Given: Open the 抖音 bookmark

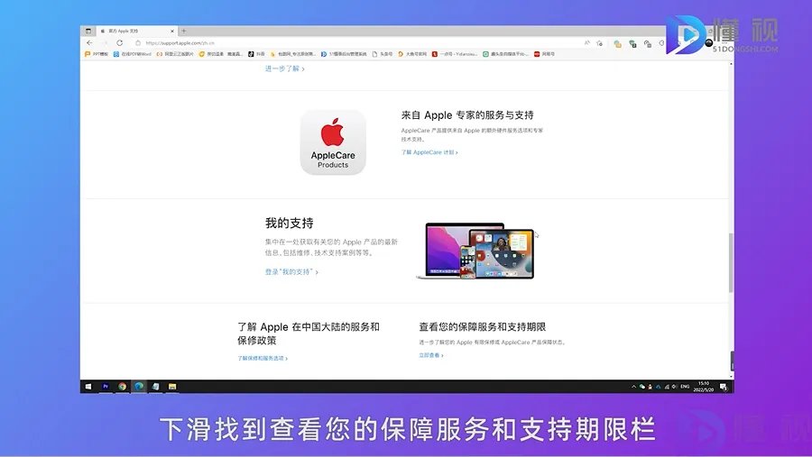Looking at the screenshot, I should (x=256, y=54).
